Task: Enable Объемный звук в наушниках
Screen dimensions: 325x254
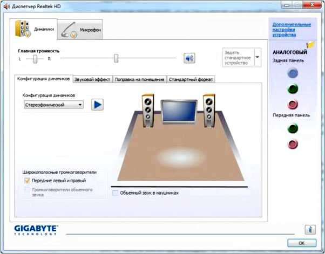Action: pyautogui.click(x=115, y=193)
